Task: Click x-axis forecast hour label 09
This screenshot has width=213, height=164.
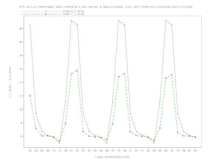Action: point(48,151)
